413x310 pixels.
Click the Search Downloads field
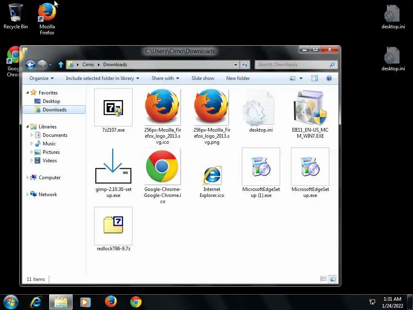[292, 65]
